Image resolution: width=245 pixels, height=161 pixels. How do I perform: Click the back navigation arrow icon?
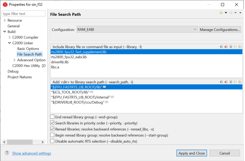point(221,13)
